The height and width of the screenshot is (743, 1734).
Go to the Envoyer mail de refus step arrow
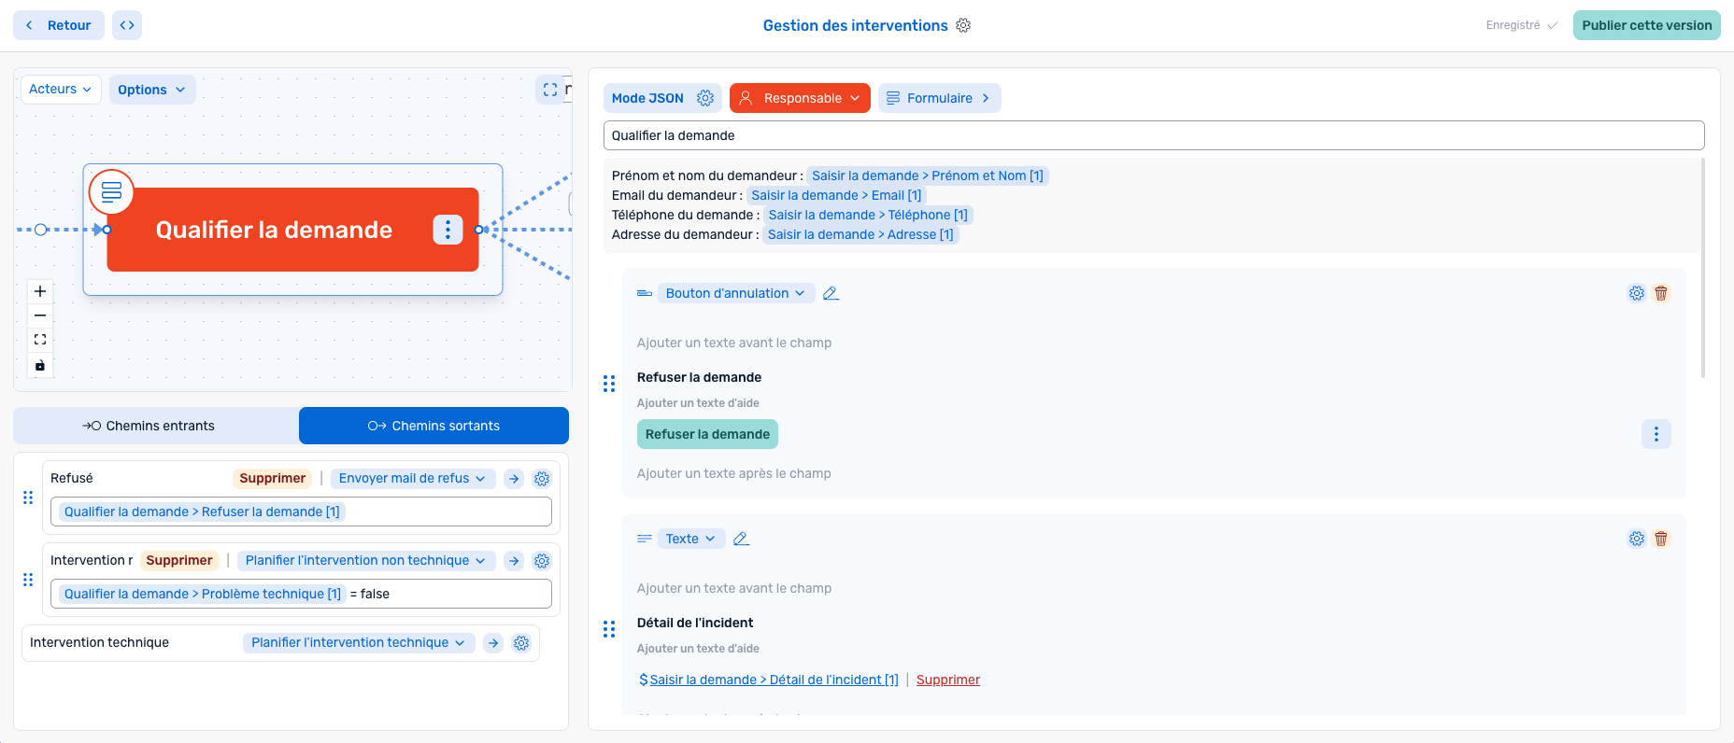coord(514,479)
